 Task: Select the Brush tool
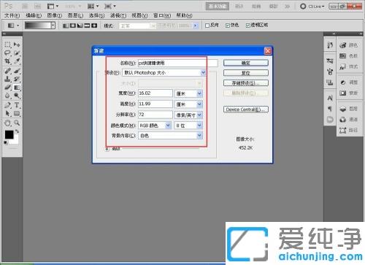[17, 71]
